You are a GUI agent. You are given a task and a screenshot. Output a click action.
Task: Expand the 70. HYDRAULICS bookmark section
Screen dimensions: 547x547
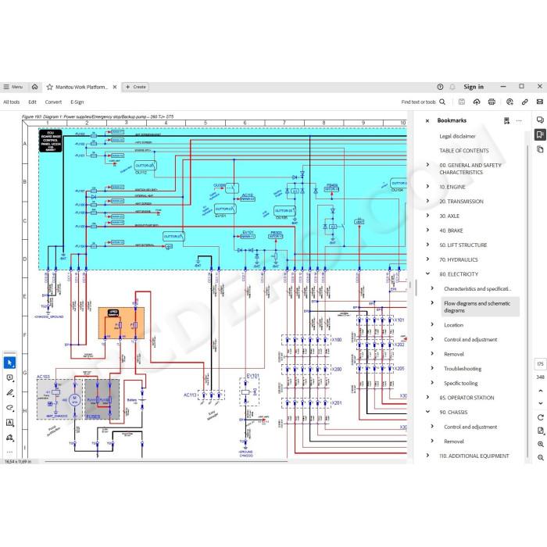click(x=427, y=259)
